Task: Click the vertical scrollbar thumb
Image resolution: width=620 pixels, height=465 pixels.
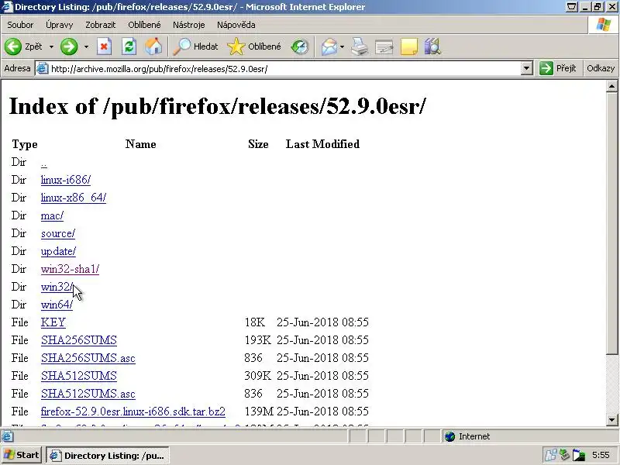Action: (x=611, y=223)
